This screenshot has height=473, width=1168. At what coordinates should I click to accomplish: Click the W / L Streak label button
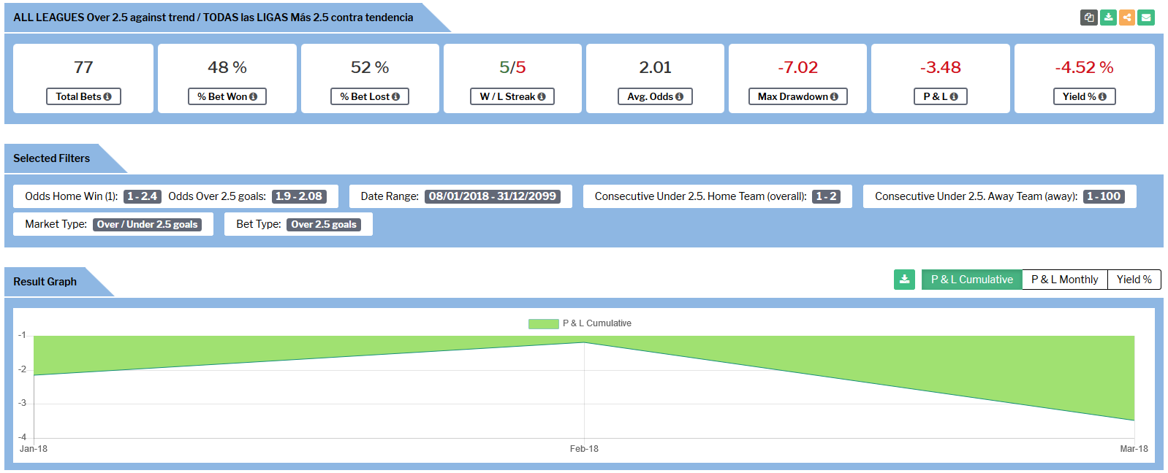pyautogui.click(x=512, y=96)
